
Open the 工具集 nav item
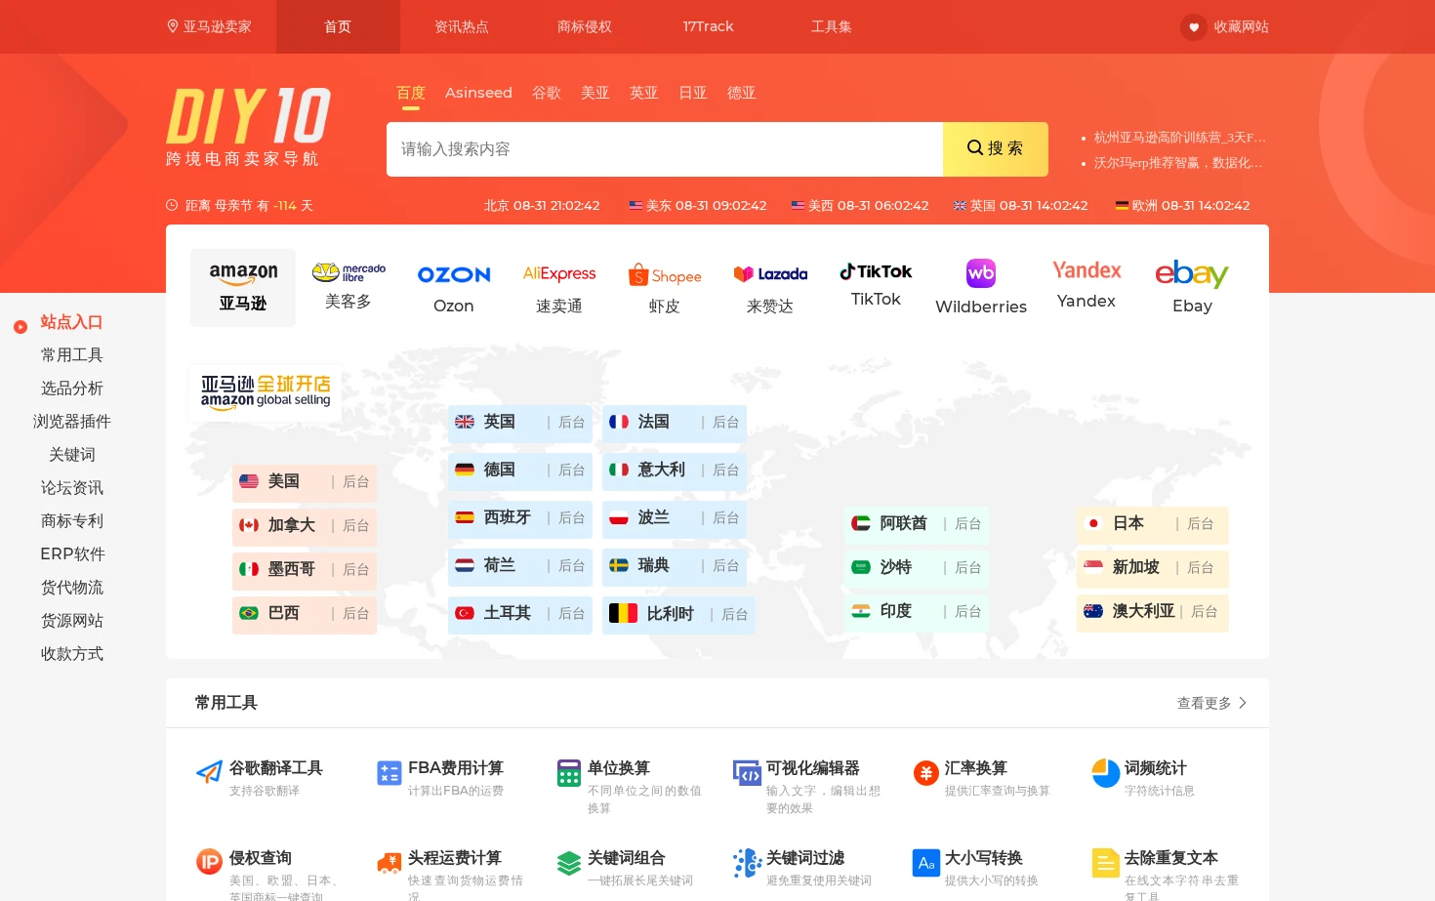tap(832, 26)
